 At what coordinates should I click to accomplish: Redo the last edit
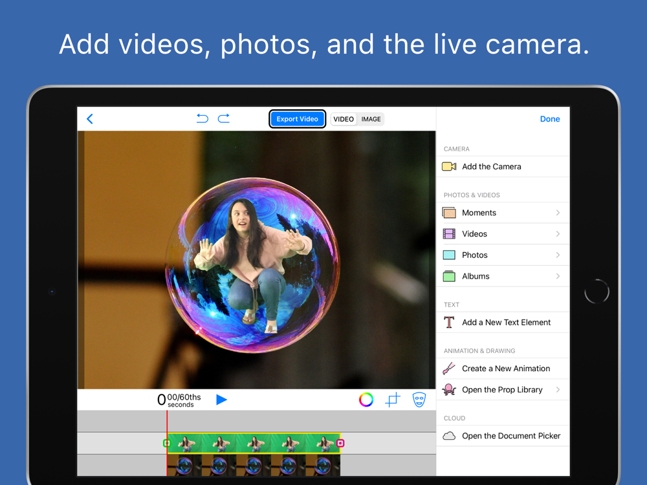[x=224, y=119]
